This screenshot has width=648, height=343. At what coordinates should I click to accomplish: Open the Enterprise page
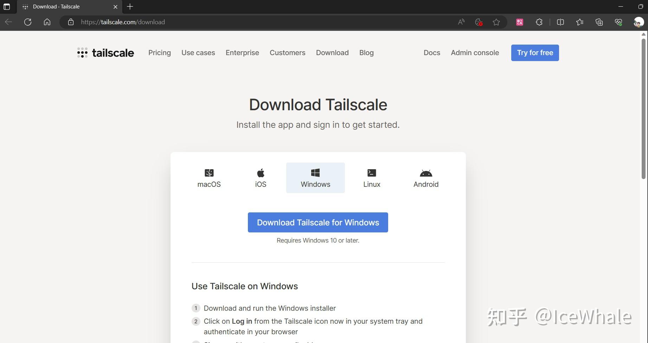point(242,53)
